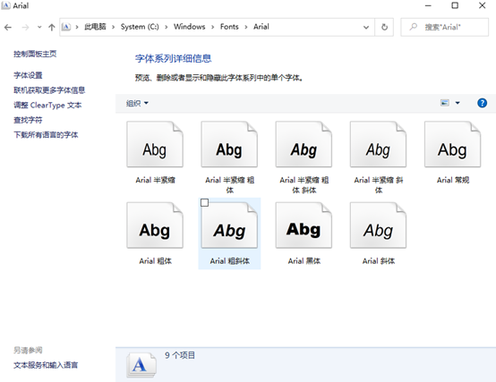This screenshot has height=382, width=496.
Task: Open 控制面板主页 link
Action: [x=35, y=54]
